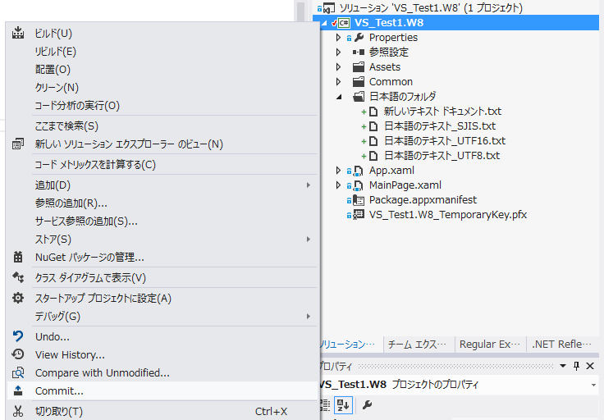This screenshot has height=420, width=604.
Task: Open the 追加(D) submenu
Action: pos(162,185)
